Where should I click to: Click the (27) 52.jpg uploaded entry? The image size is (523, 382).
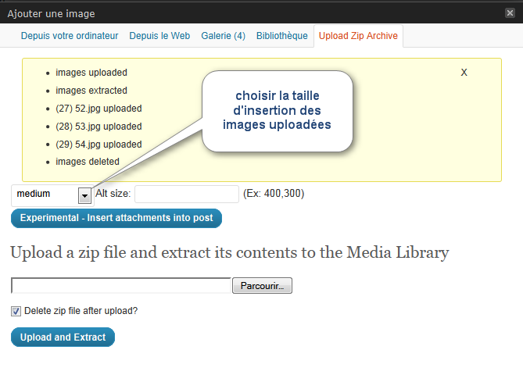[x=99, y=109]
